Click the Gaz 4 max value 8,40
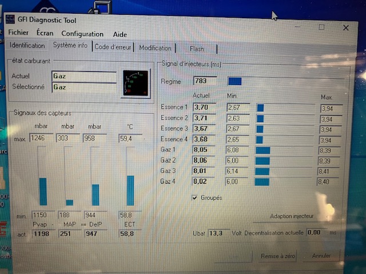The image size is (366, 274). click(x=328, y=182)
